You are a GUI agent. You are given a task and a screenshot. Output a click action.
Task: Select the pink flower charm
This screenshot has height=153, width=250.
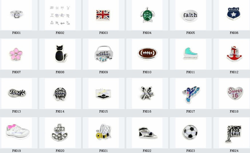(x=16, y=54)
